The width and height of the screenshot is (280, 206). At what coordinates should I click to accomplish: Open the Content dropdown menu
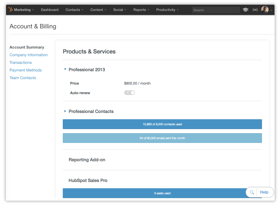[98, 10]
